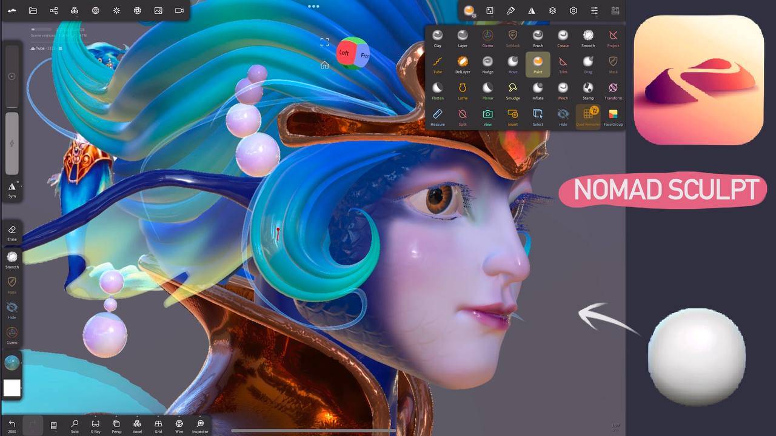Open the Lighting sun menu
The width and height of the screenshot is (776, 436).
(116, 10)
